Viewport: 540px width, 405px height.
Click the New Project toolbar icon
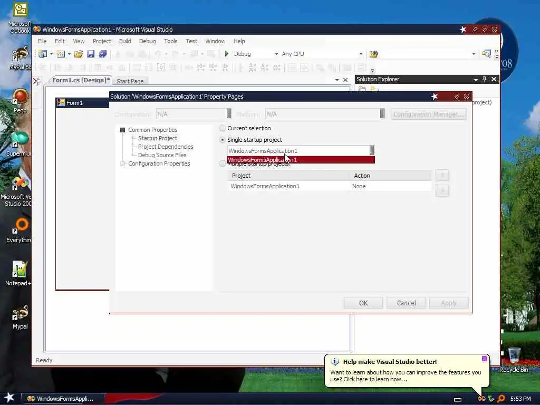click(43, 54)
